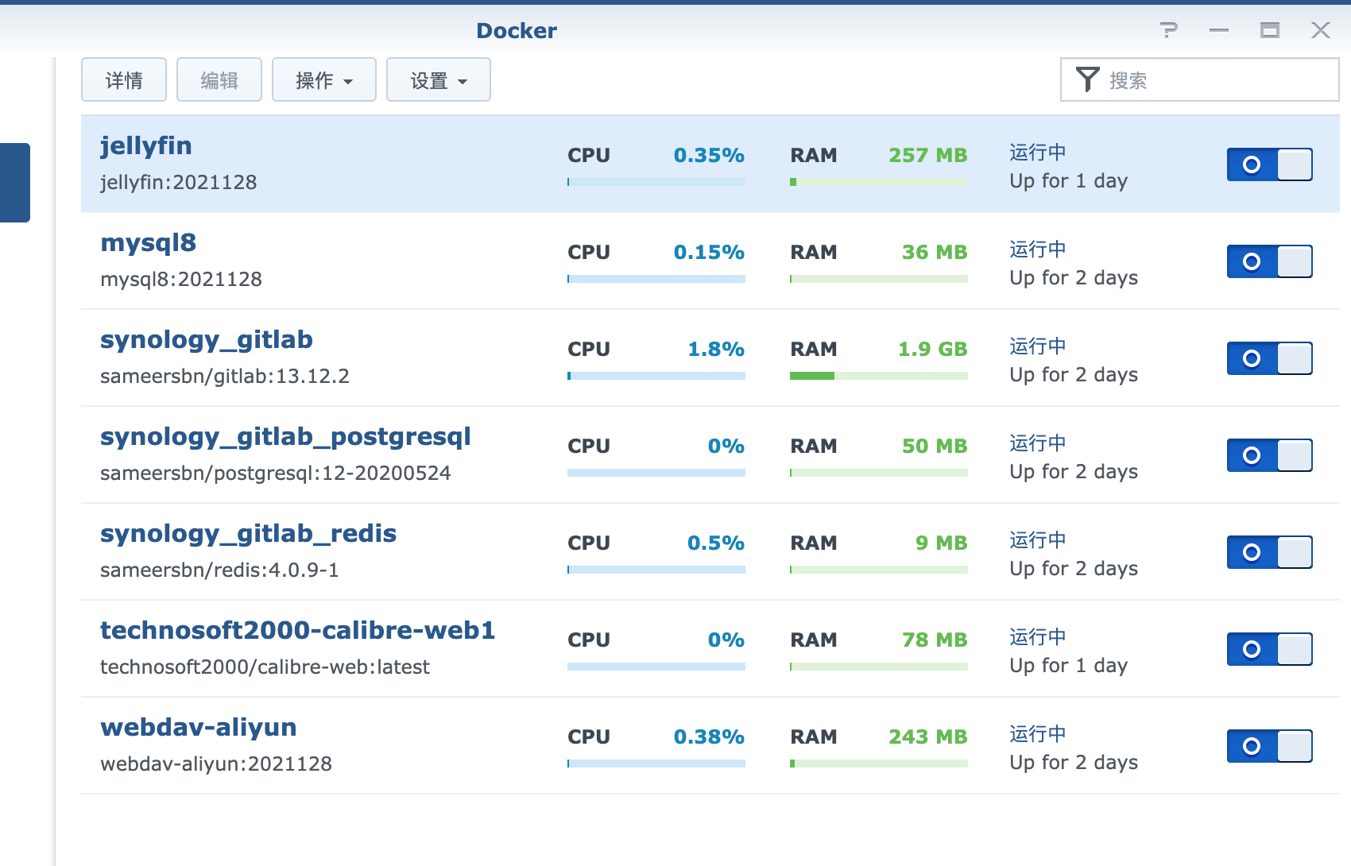1351x866 pixels.
Task: Type in the 搜索 search field
Action: click(x=1216, y=80)
